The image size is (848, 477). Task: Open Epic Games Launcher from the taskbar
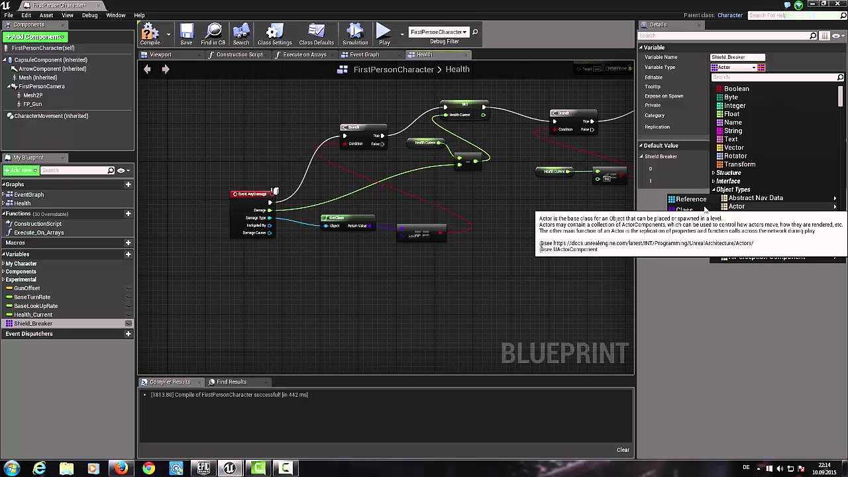pyautogui.click(x=203, y=468)
